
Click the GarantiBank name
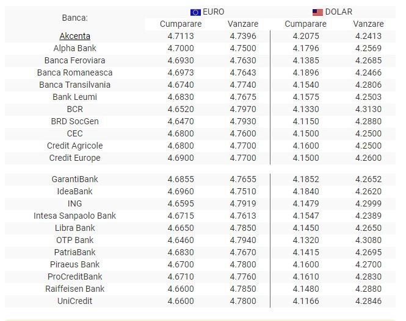(x=75, y=179)
